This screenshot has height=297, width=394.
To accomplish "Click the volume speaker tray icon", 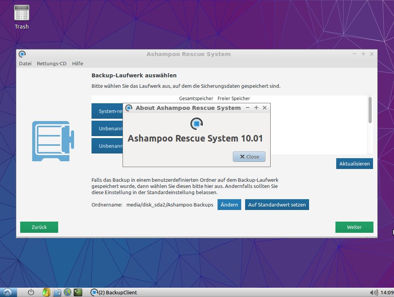I will coord(374,292).
